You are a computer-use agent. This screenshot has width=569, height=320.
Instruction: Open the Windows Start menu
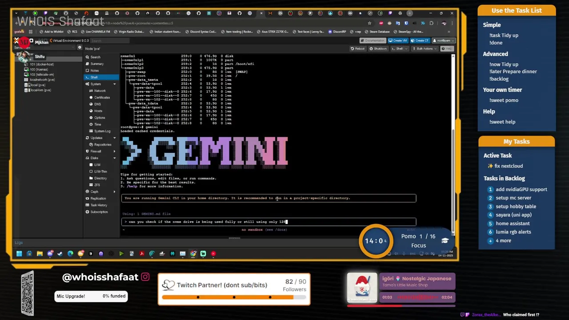tap(19, 254)
